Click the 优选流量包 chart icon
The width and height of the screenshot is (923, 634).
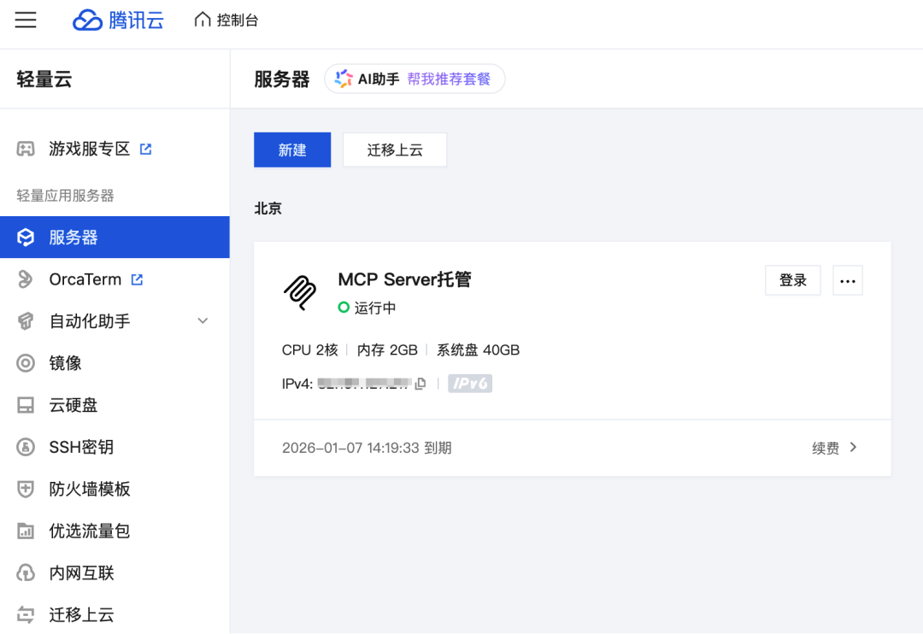click(x=26, y=531)
